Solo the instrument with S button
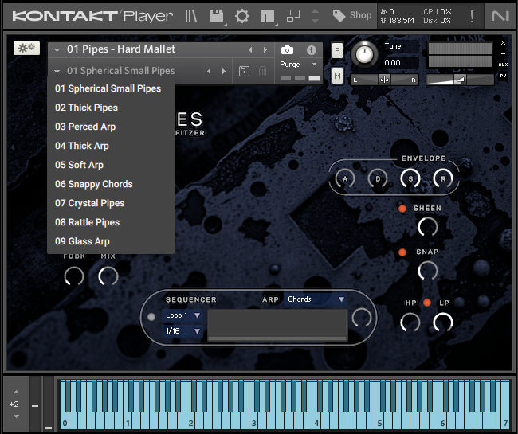This screenshot has height=434, width=518. 337,50
